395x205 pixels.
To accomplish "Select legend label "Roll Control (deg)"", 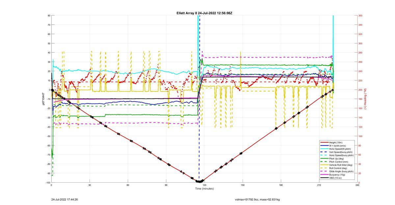I will pyautogui.click(x=338, y=168).
